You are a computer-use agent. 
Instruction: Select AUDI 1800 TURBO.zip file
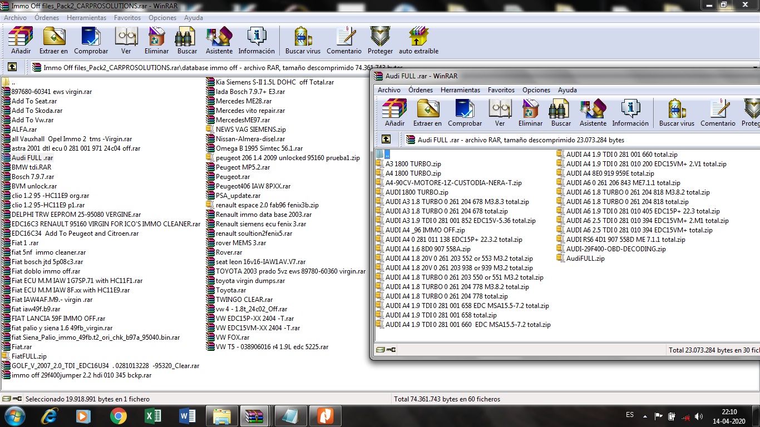click(412, 192)
